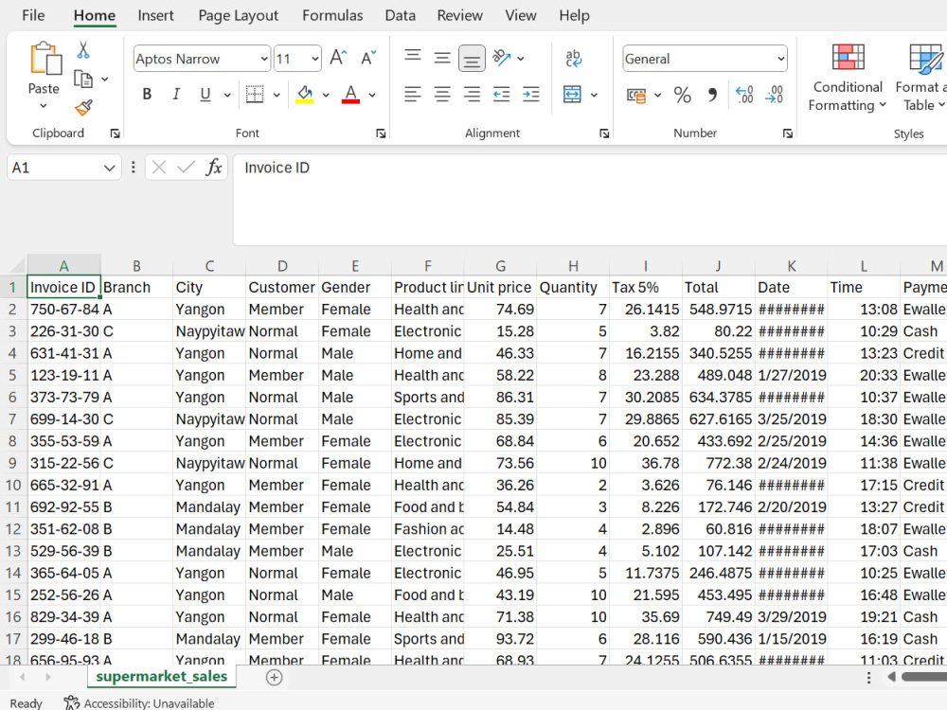
Task: Toggle Align Right
Action: [472, 94]
